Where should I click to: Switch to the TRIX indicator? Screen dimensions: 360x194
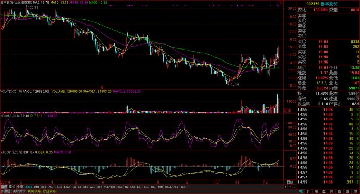[x=58, y=187]
